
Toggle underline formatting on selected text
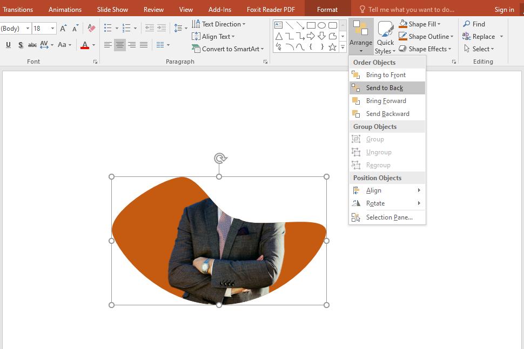(8, 45)
